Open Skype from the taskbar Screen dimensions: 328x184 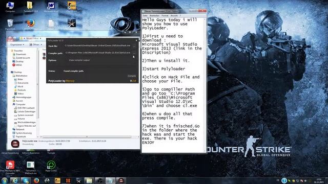pyautogui.click(x=26, y=180)
